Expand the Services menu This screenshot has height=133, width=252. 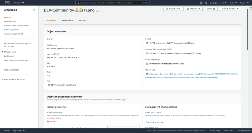tap(19, 3)
